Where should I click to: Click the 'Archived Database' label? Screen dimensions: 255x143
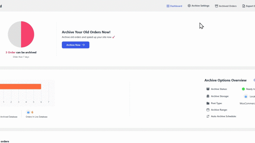tap(9, 117)
